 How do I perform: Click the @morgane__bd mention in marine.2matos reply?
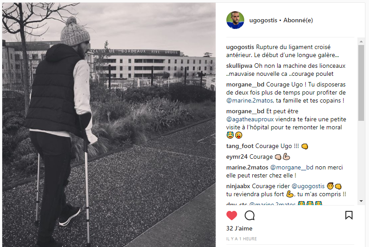click(x=291, y=167)
